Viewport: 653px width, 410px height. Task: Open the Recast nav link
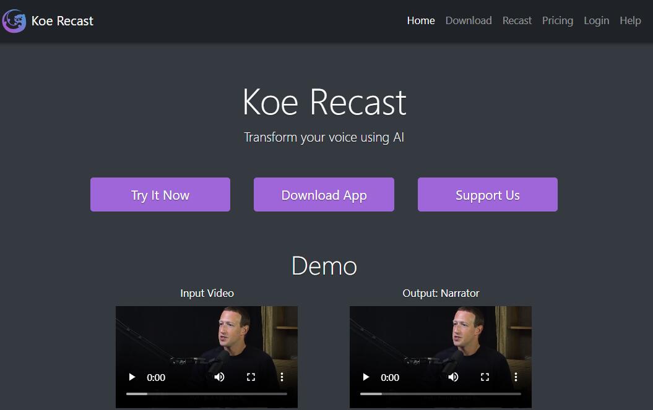[x=517, y=21]
